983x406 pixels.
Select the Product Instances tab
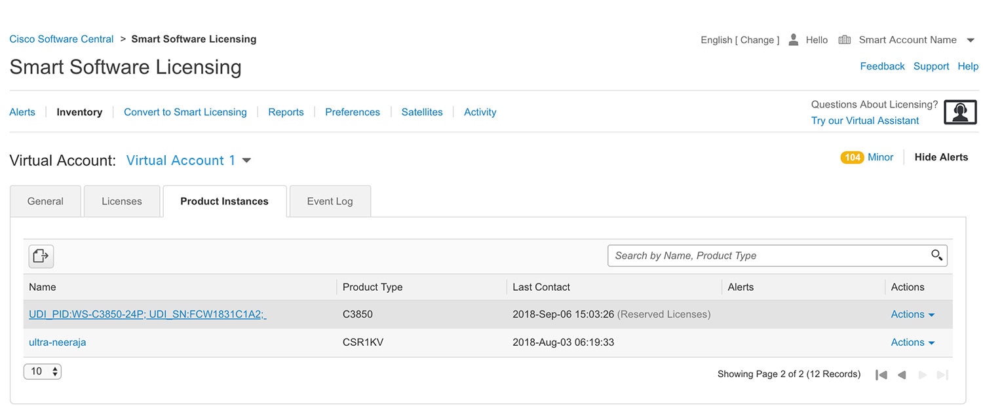pyautogui.click(x=225, y=201)
